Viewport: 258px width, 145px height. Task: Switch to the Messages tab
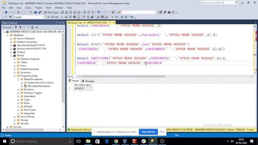(x=88, y=81)
